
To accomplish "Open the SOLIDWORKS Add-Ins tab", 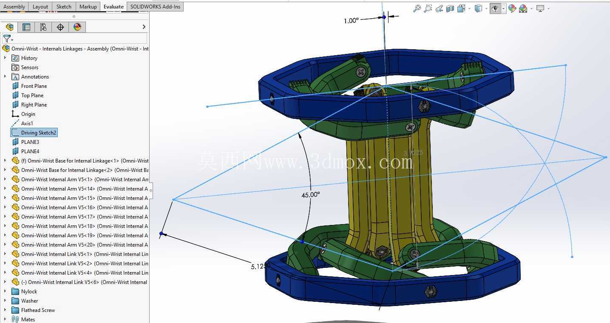I will pos(155,6).
